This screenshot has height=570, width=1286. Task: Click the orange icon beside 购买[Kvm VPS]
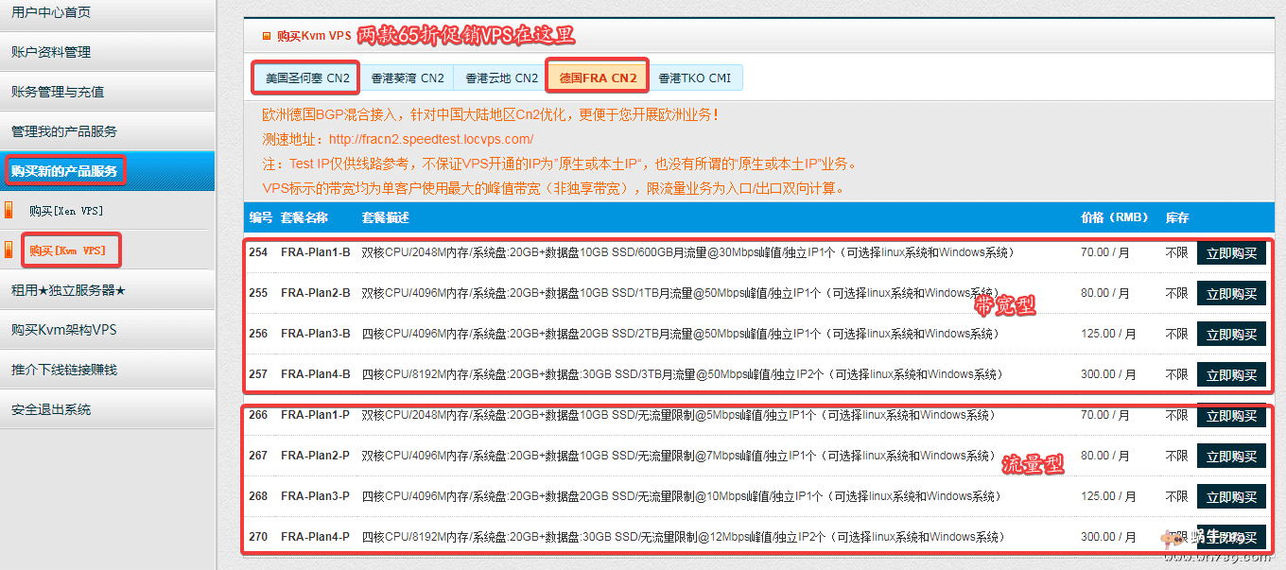pyautogui.click(x=9, y=250)
